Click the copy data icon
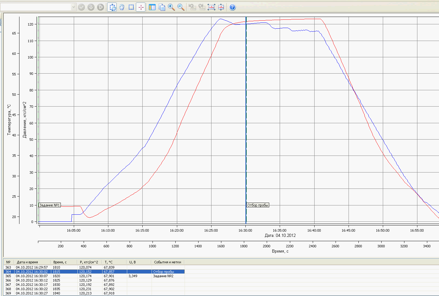This screenshot has width=439, height=296. click(162, 7)
